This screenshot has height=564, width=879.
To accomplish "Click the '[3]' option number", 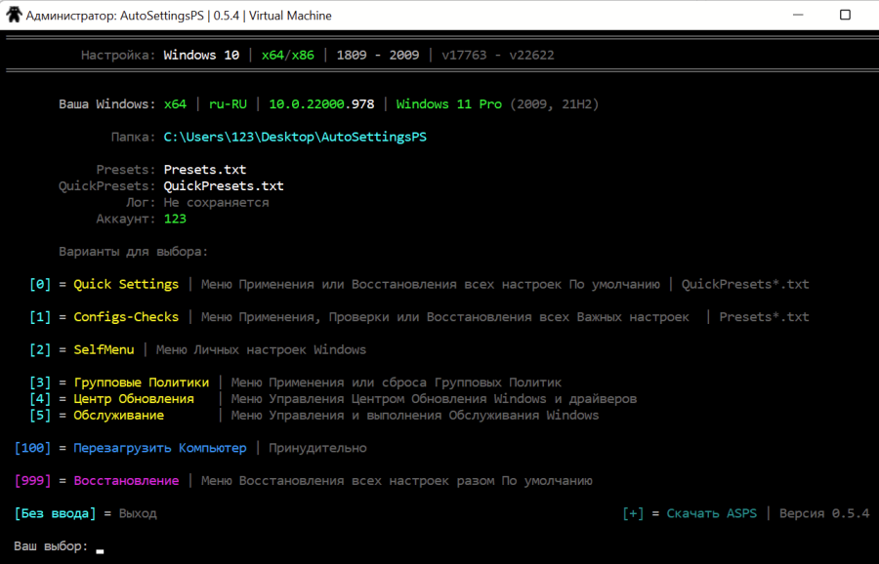I will point(40,383).
